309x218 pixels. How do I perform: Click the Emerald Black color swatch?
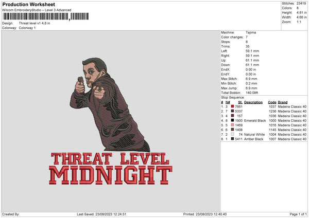233,120
